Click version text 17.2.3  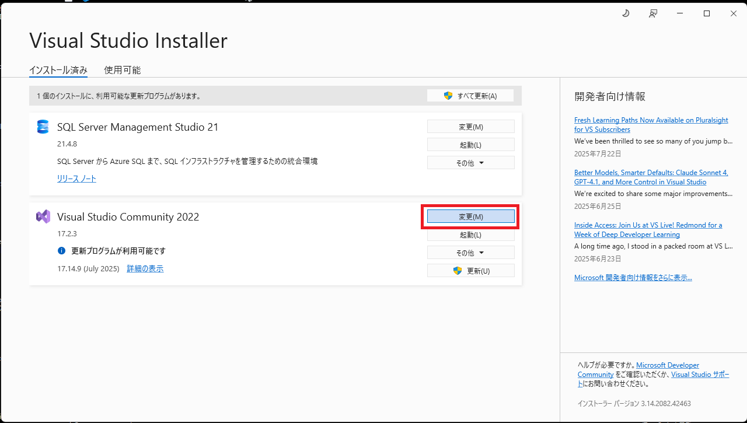pos(67,233)
